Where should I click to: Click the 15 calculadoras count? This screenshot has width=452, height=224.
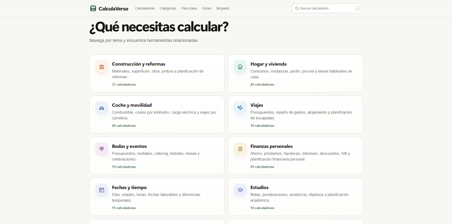[124, 208]
